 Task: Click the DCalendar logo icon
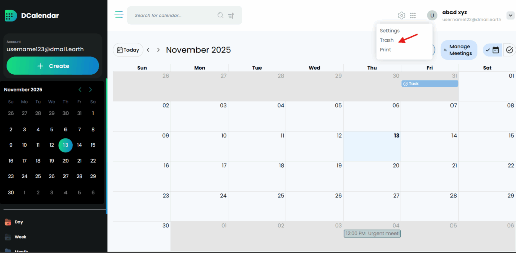10,15
